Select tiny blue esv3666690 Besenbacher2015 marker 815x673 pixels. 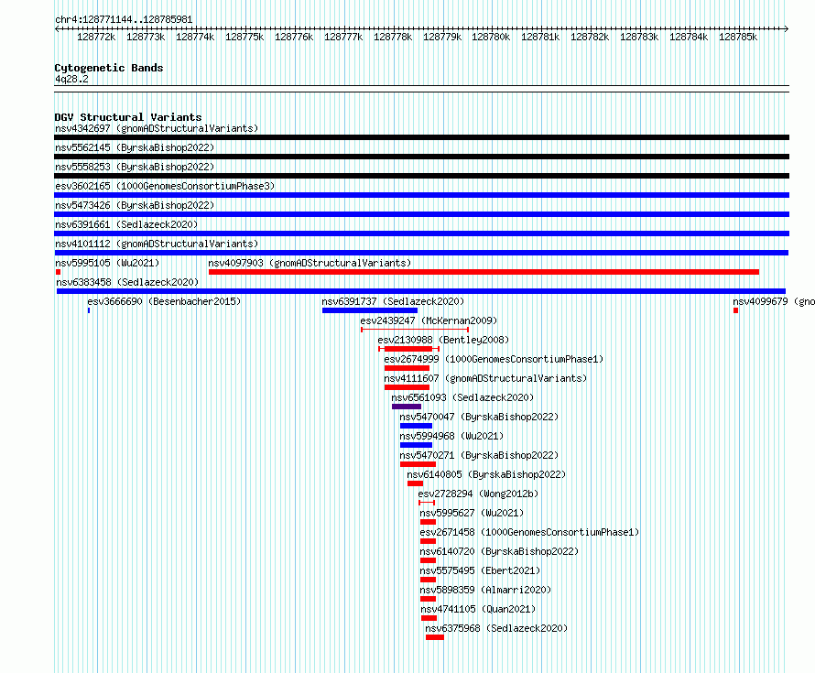click(89, 310)
